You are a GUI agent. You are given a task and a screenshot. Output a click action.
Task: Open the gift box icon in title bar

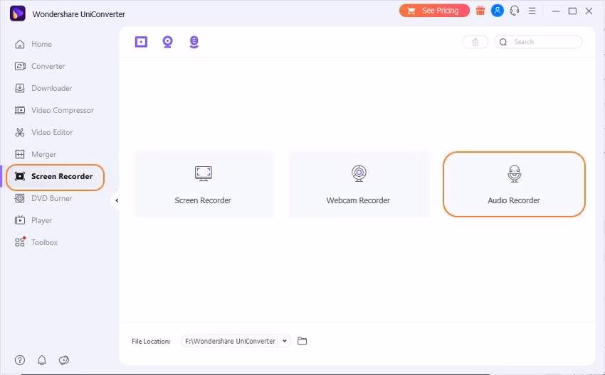[480, 11]
